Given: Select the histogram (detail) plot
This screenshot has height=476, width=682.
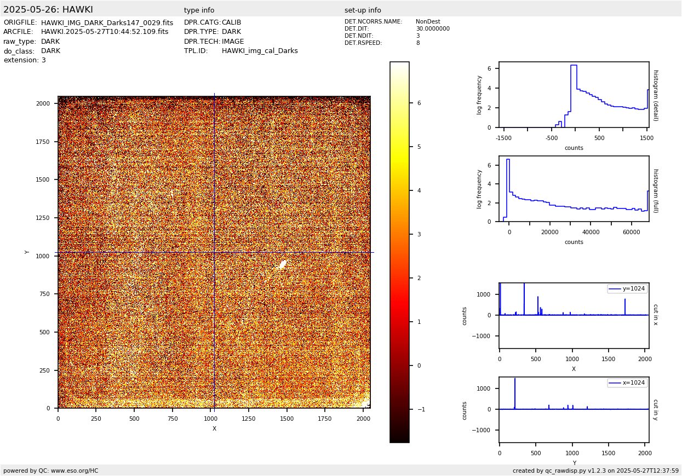Looking at the screenshot, I should [x=574, y=95].
